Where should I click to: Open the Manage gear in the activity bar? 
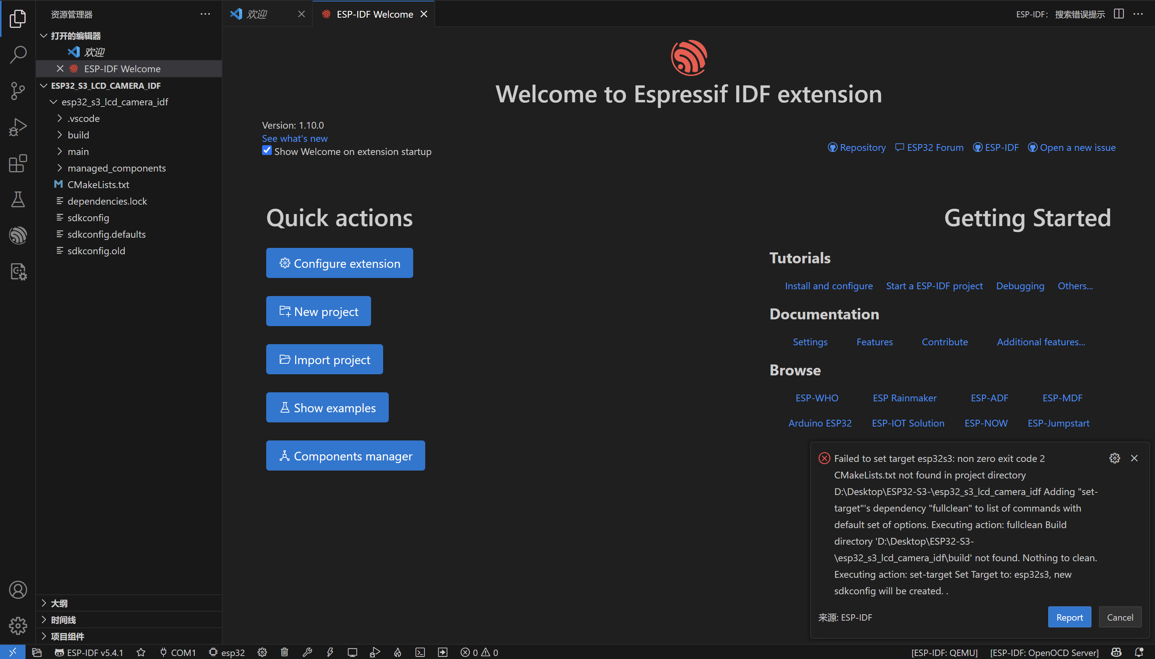pos(18,626)
